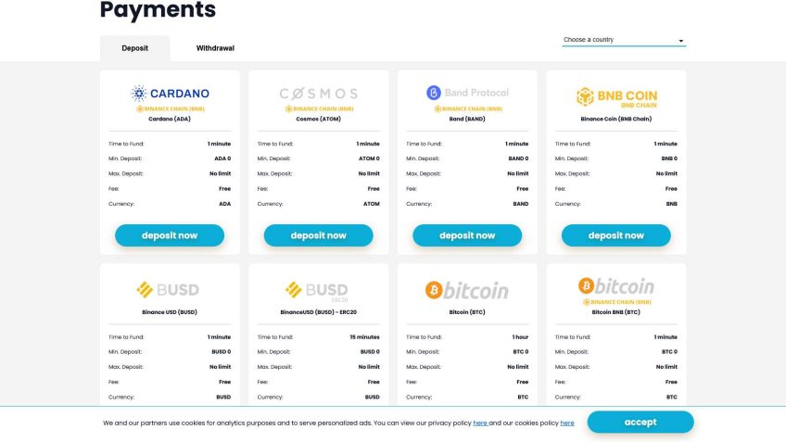Click the Cardano logo icon
The width and height of the screenshot is (786, 442).
tap(139, 93)
